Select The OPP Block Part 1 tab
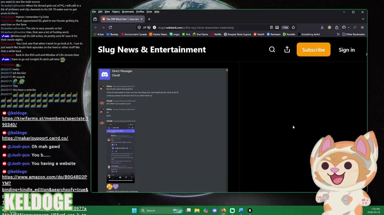This screenshot has height=215, width=384. pos(122,19)
